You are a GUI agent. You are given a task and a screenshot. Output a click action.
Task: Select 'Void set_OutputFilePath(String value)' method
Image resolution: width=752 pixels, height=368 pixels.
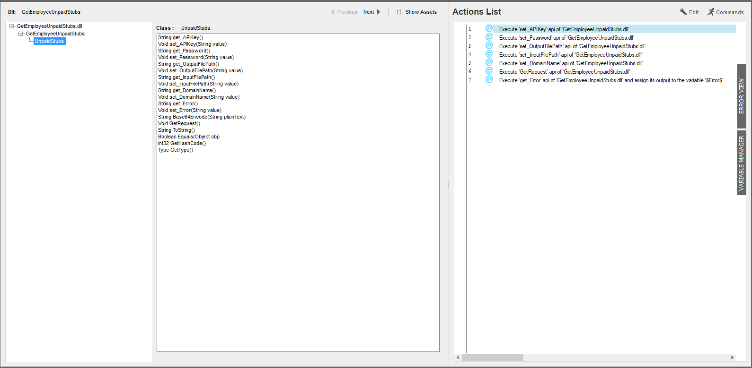click(x=201, y=71)
